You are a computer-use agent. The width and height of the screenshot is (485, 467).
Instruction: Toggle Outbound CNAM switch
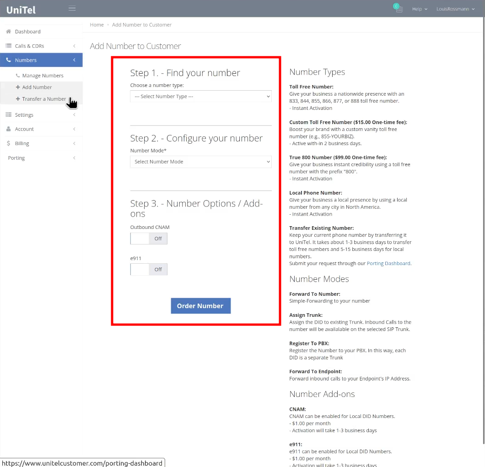(149, 238)
